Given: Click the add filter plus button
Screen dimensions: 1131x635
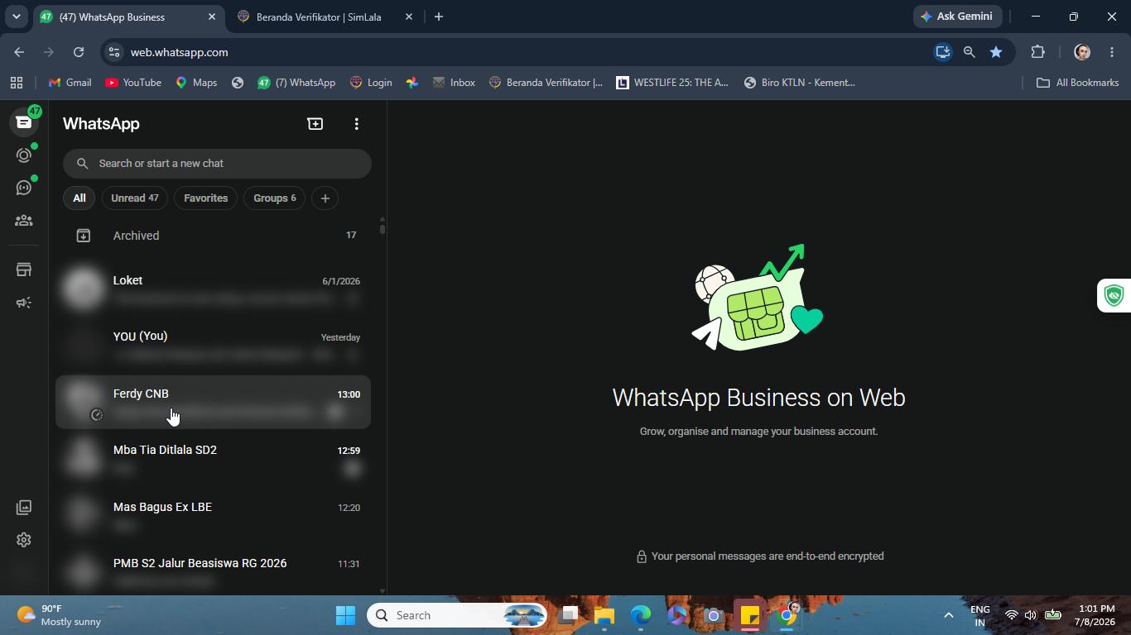Looking at the screenshot, I should 325,198.
